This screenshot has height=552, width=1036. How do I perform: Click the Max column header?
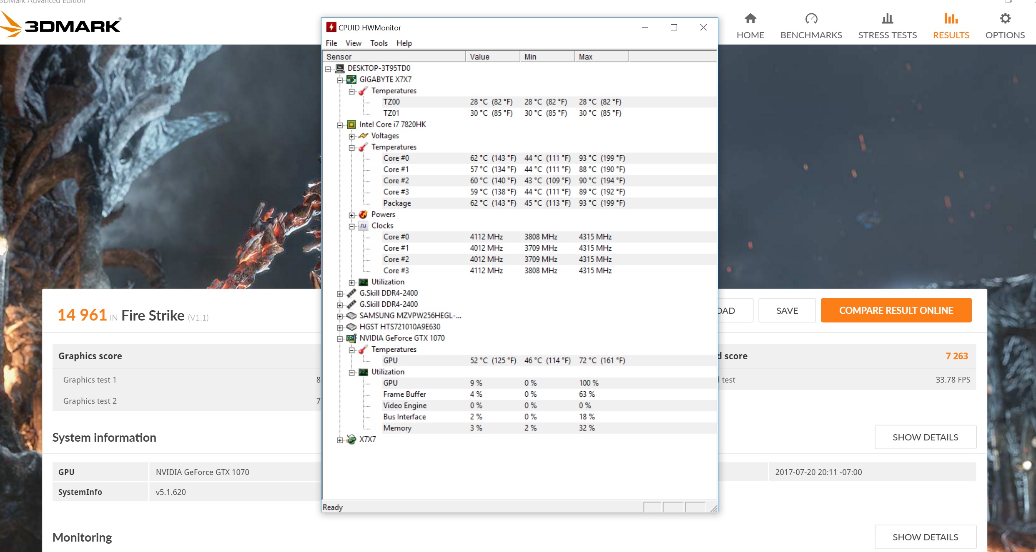click(602, 56)
